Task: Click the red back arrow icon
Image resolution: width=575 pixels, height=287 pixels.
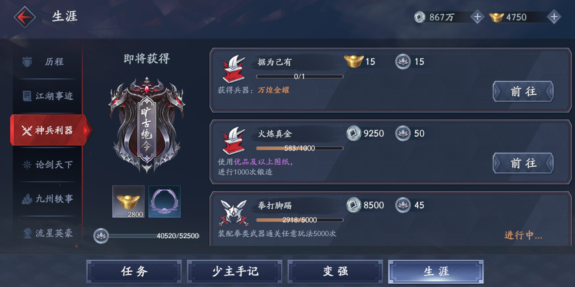Action: 24,17
